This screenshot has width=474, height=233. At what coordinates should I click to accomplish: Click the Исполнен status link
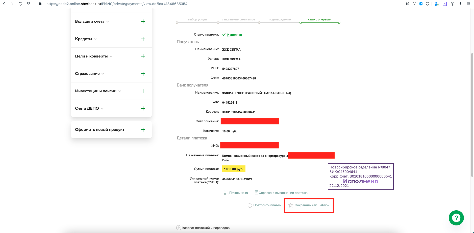pyautogui.click(x=235, y=35)
